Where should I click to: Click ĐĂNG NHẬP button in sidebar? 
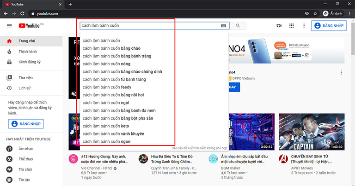(26, 124)
